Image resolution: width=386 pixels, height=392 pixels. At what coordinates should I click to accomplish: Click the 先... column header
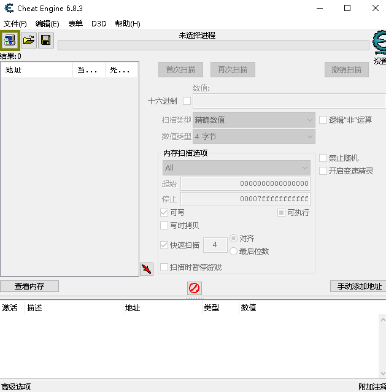click(122, 70)
